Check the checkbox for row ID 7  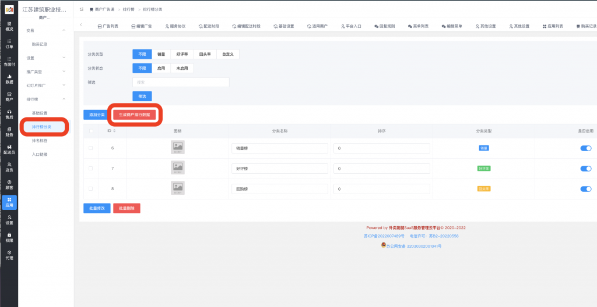[90, 169]
